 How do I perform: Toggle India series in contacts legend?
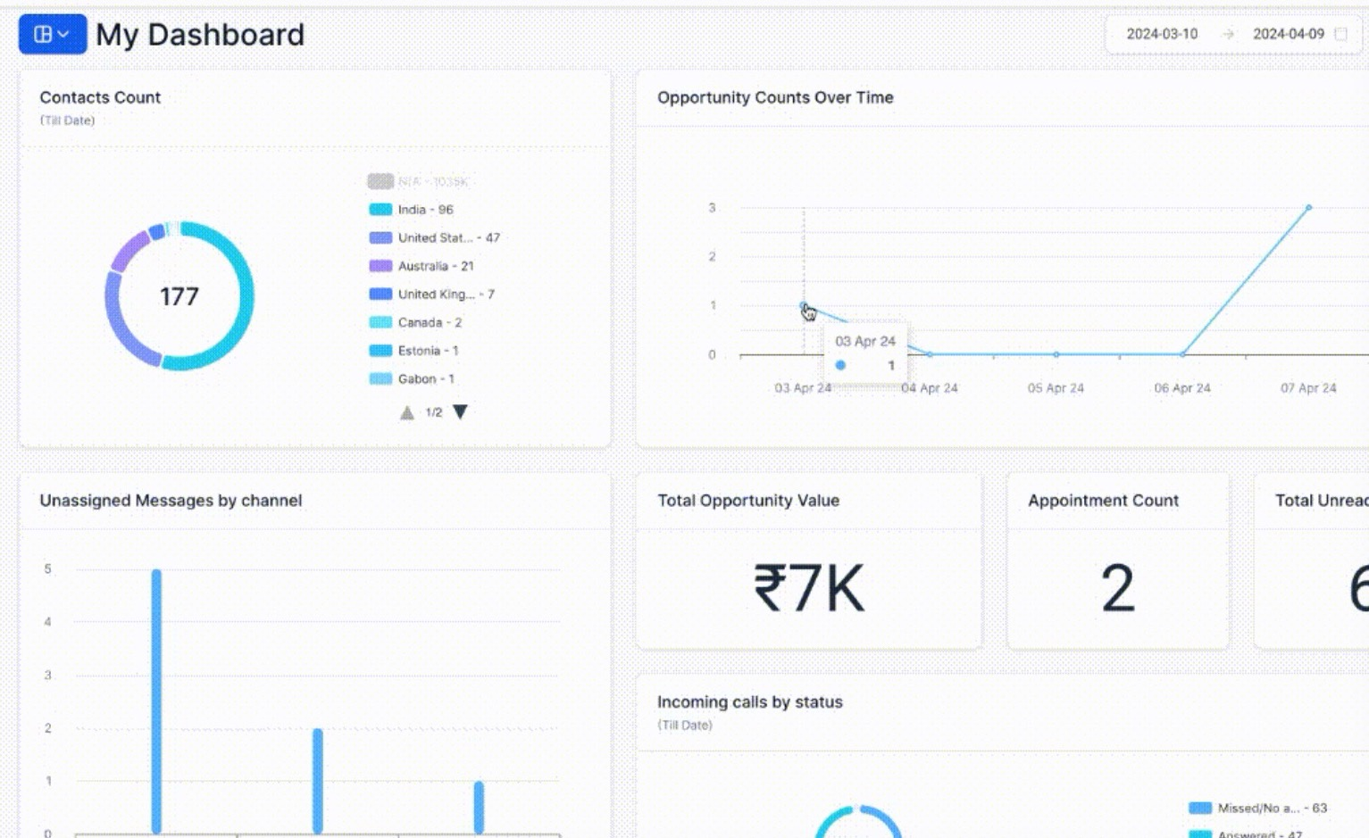tap(412, 210)
